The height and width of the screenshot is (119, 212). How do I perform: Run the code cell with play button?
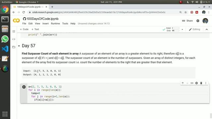[24, 87]
